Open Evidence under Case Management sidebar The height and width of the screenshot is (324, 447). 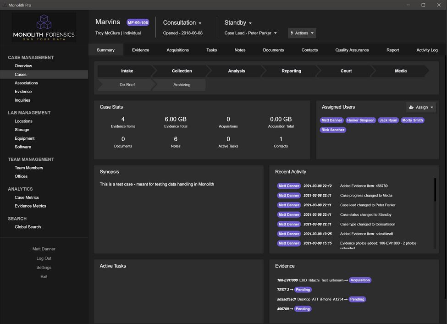pos(23,92)
